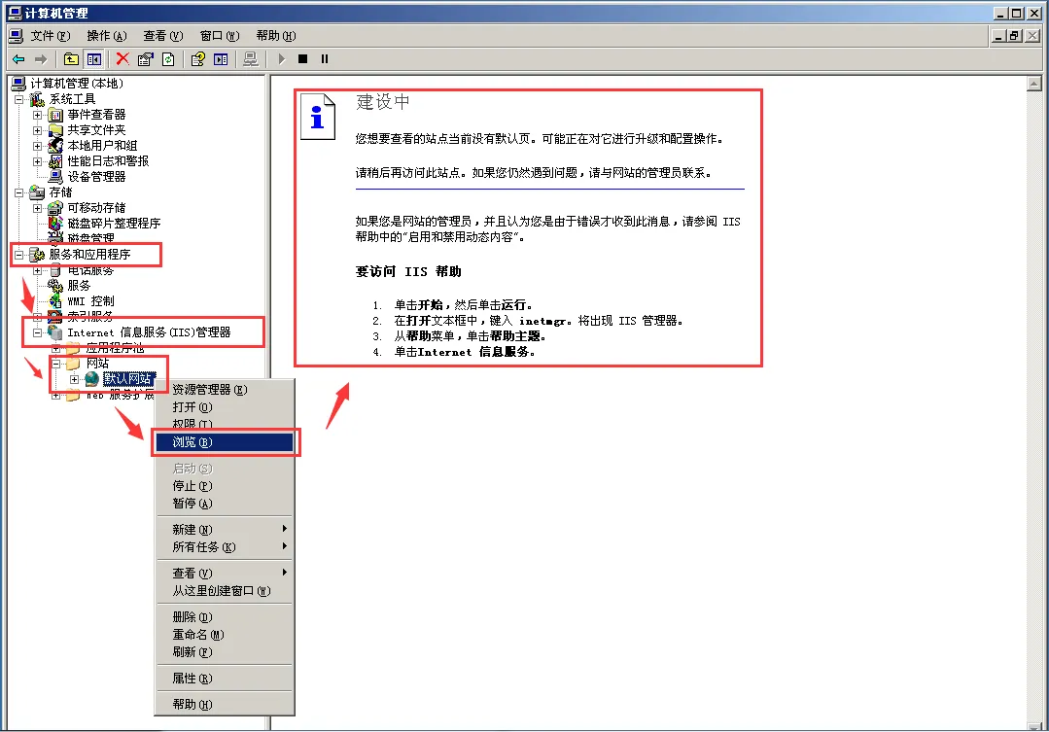This screenshot has height=732, width=1049.
Task: Choose 打开(O) in the context menu
Action: pos(225,406)
